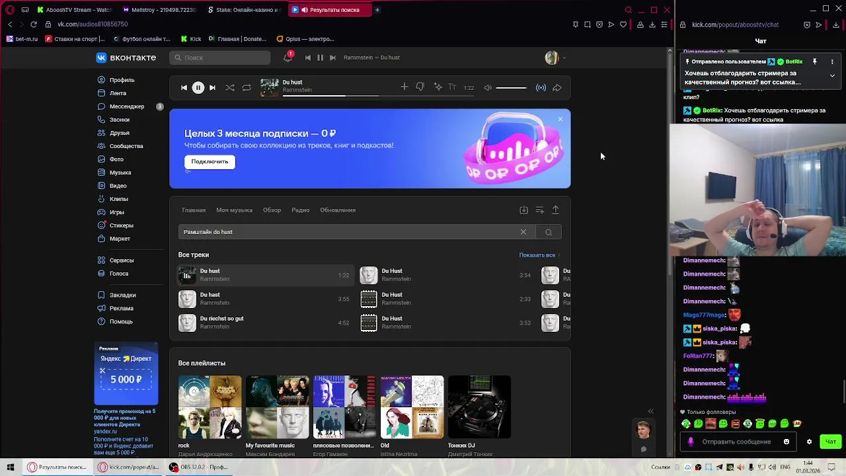846x476 pixels.
Task: Open the Тонких DJ playlist thumbnail
Action: (x=479, y=407)
